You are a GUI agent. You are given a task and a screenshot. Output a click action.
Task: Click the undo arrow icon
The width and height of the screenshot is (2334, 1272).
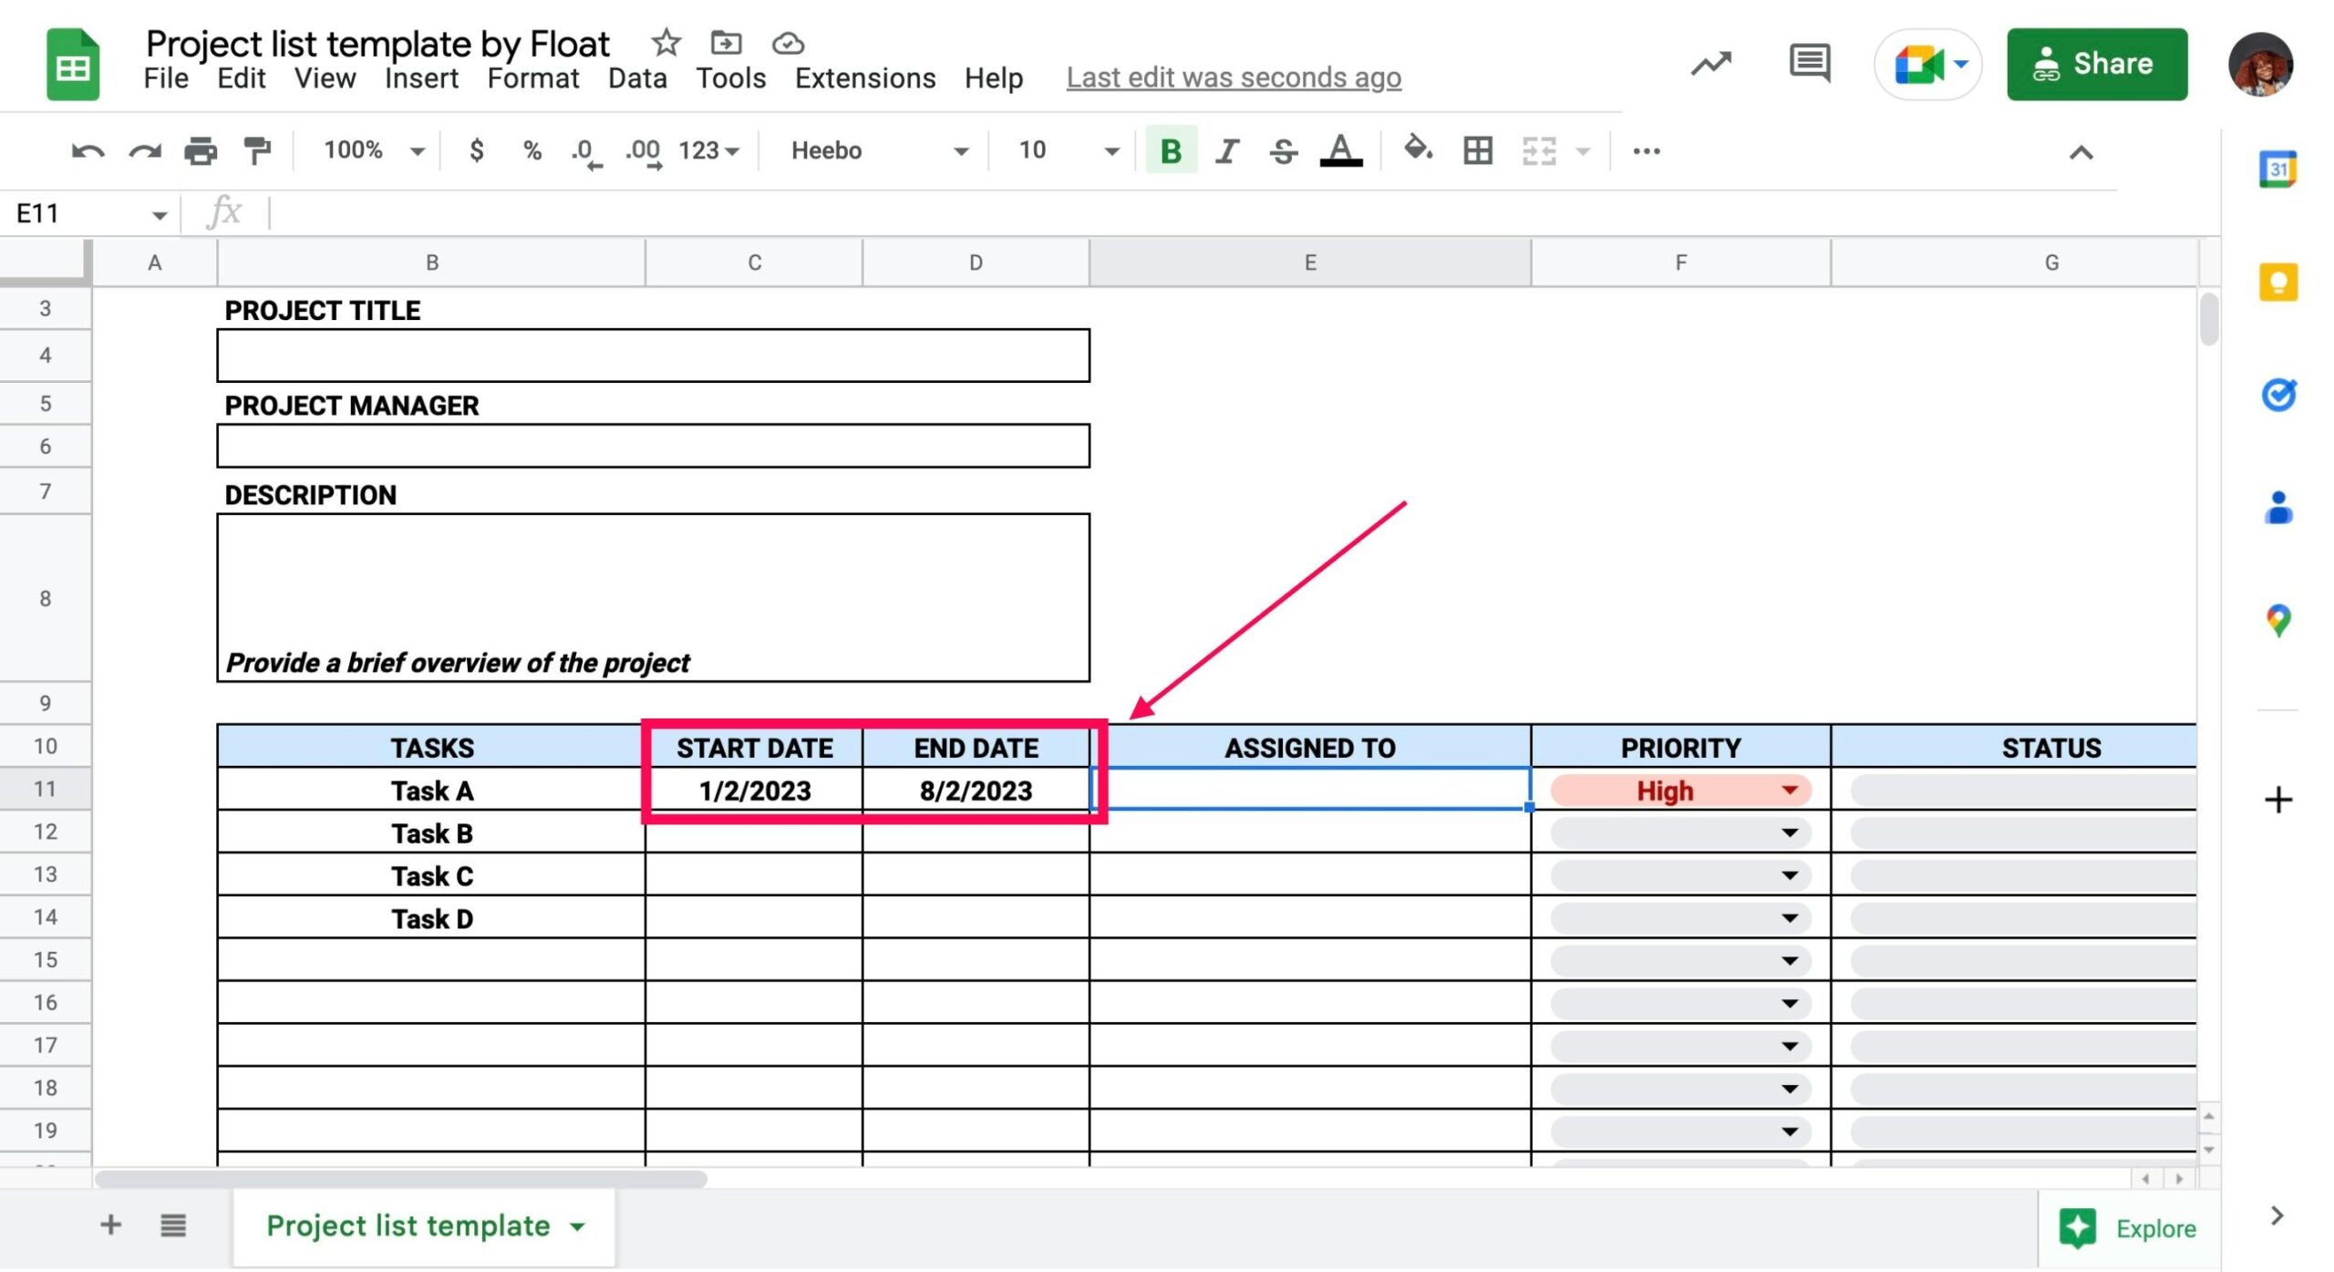88,150
